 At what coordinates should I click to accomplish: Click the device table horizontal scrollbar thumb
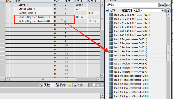(43, 79)
